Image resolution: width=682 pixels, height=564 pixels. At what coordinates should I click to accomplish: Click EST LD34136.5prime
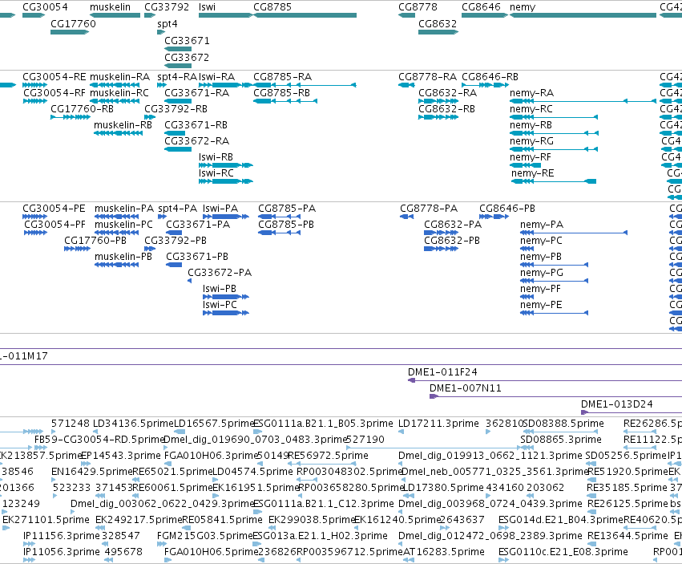pos(96,432)
